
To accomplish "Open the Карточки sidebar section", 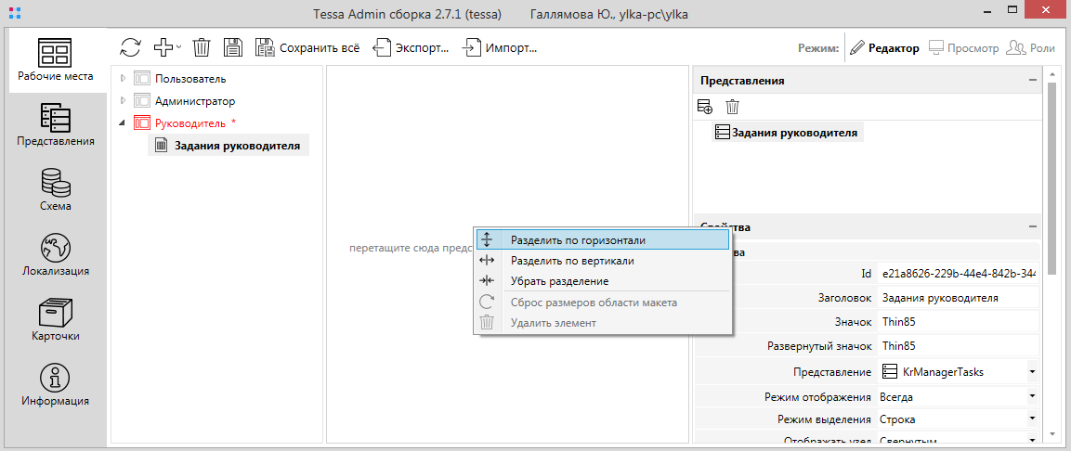I will 56,320.
